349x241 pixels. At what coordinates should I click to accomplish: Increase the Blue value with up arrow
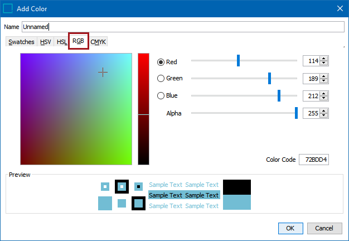pyautogui.click(x=324, y=94)
